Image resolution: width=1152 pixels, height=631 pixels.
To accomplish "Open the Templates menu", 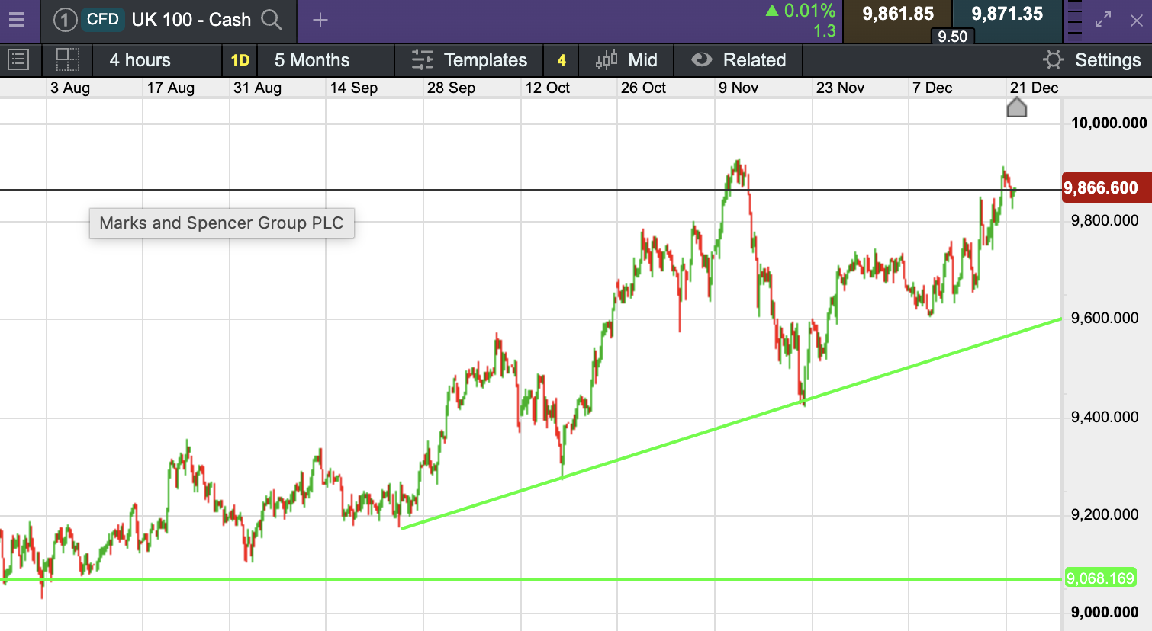I will (469, 60).
